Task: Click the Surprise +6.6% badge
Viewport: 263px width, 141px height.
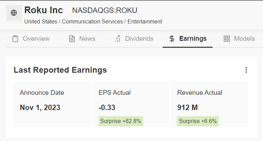Action: tap(198, 121)
